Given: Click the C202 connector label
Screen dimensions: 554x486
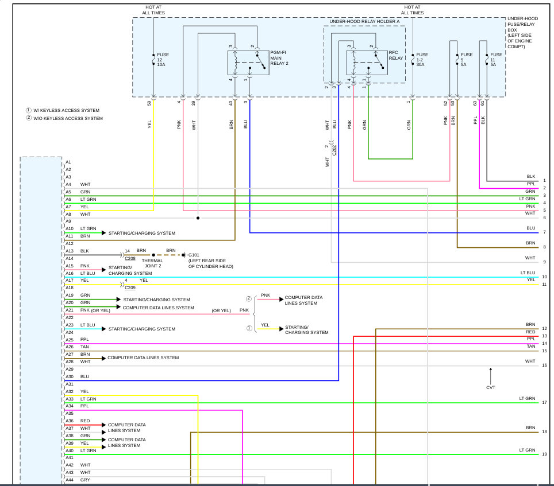Looking at the screenshot, I should (334, 150).
